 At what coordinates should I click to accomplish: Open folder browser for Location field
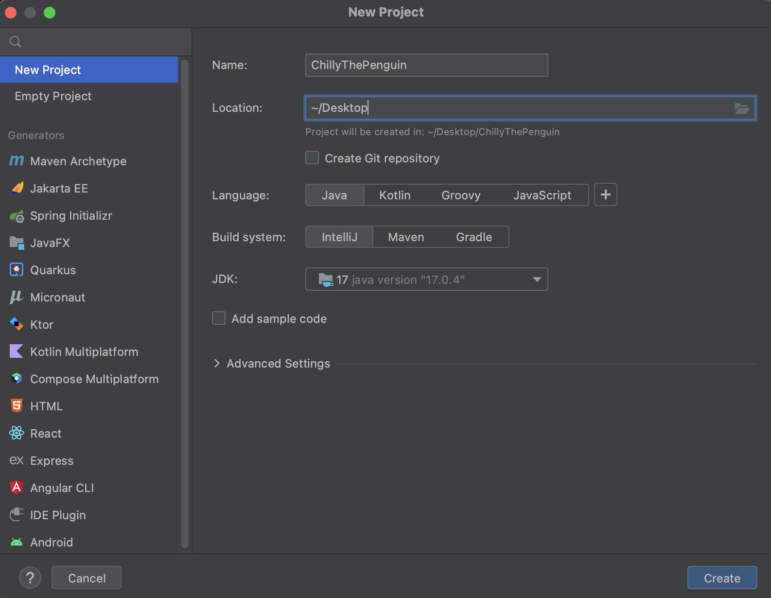point(742,108)
